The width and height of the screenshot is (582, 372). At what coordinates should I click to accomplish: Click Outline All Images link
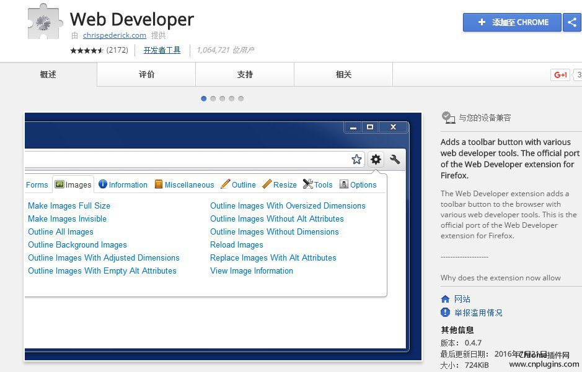click(x=61, y=231)
